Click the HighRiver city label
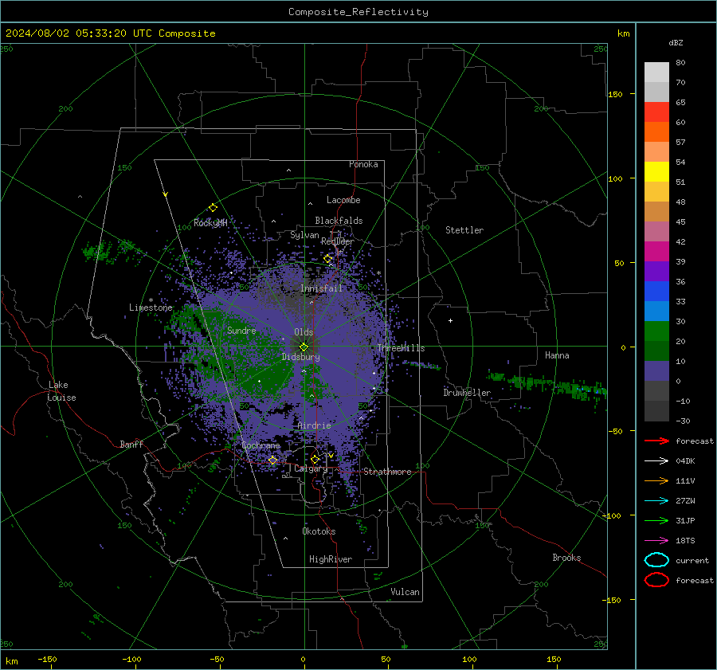 pyautogui.click(x=331, y=559)
